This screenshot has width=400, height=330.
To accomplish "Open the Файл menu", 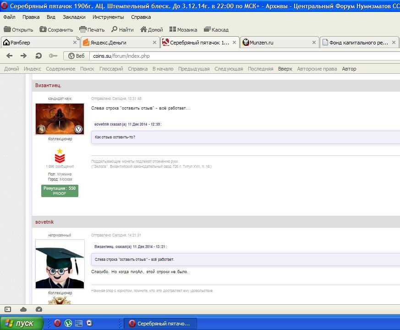I will point(10,17).
